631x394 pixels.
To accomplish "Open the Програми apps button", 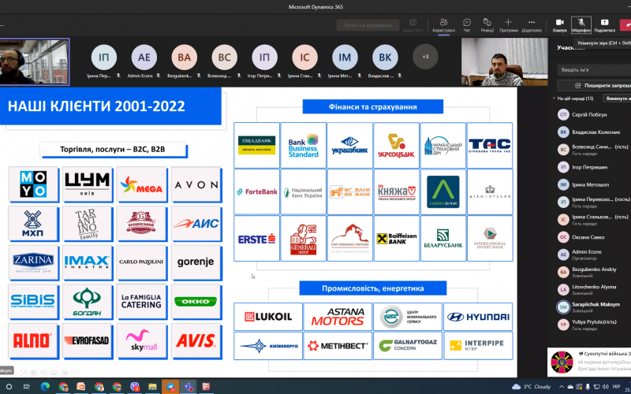I will point(508,25).
